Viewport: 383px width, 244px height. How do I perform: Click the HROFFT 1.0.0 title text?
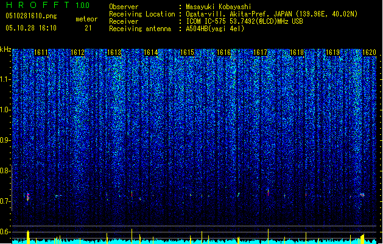pos(48,5)
